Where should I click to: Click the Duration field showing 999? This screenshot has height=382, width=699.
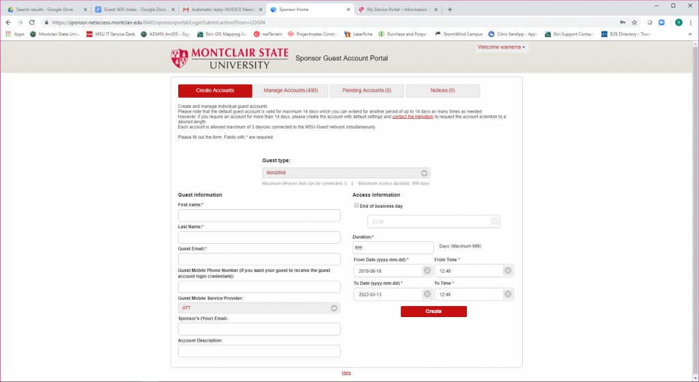point(393,247)
